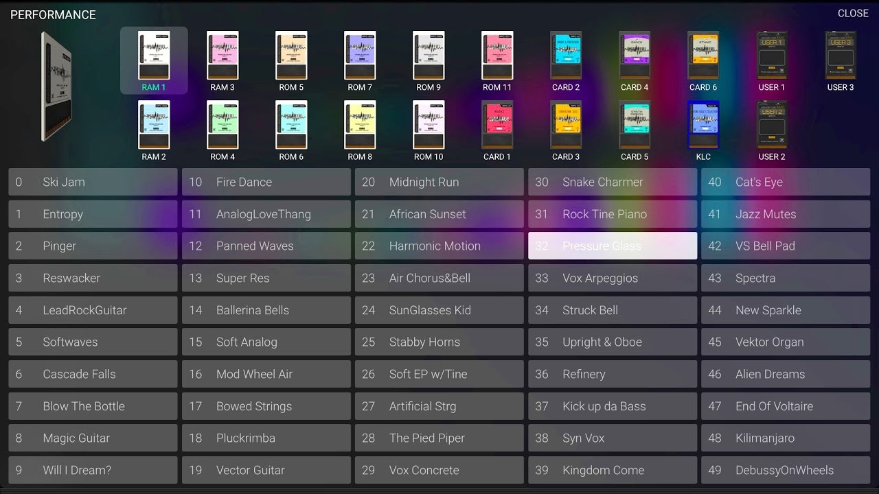Choose the USER 1 card
The image size is (879, 494).
pyautogui.click(x=772, y=56)
